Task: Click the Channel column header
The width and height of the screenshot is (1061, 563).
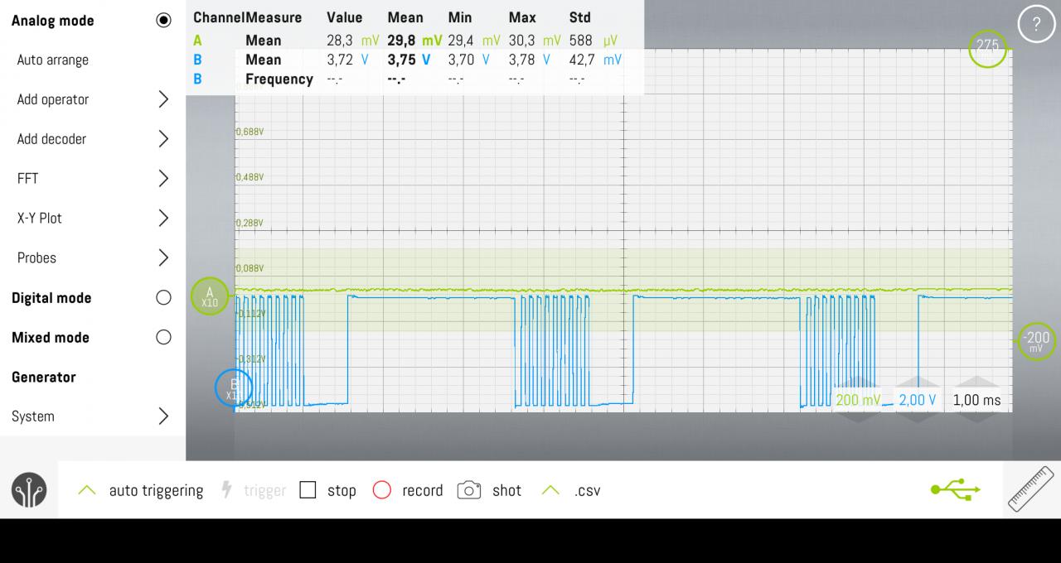Action: (x=219, y=17)
